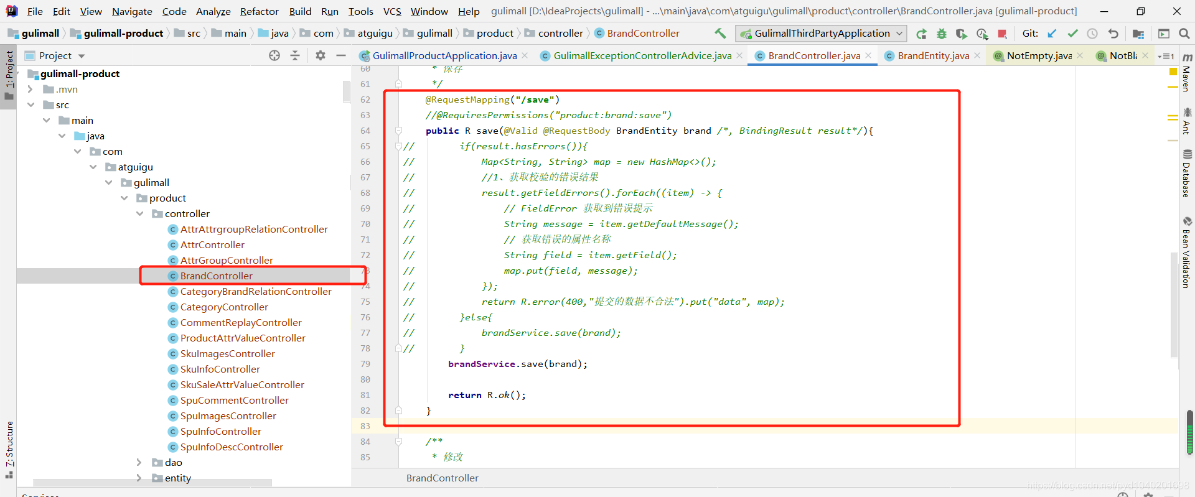This screenshot has width=1195, height=497.
Task: Open the Navigate menu
Action: click(x=132, y=11)
